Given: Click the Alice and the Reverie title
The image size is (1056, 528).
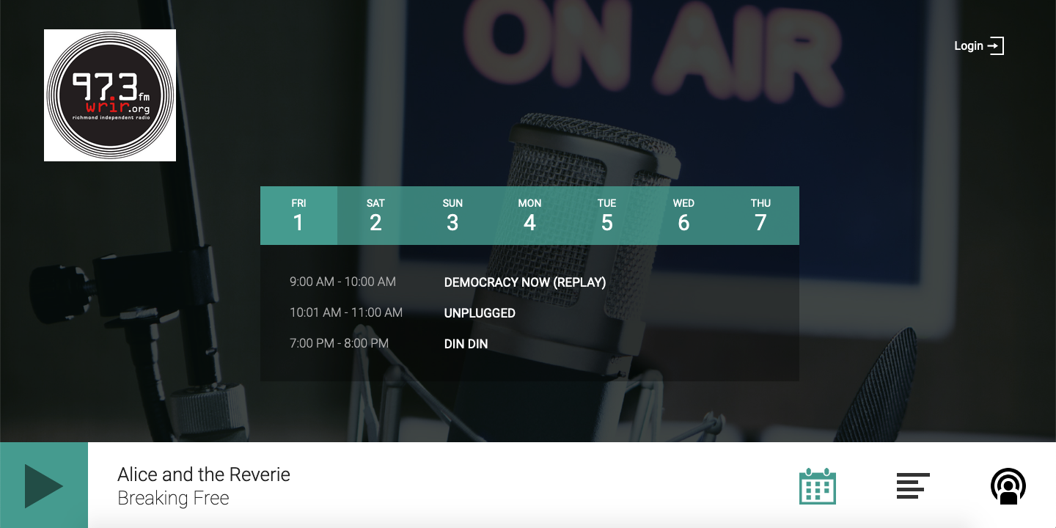Looking at the screenshot, I should click(204, 474).
